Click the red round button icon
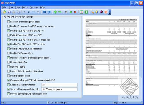144x105 pixels. coord(75,12)
